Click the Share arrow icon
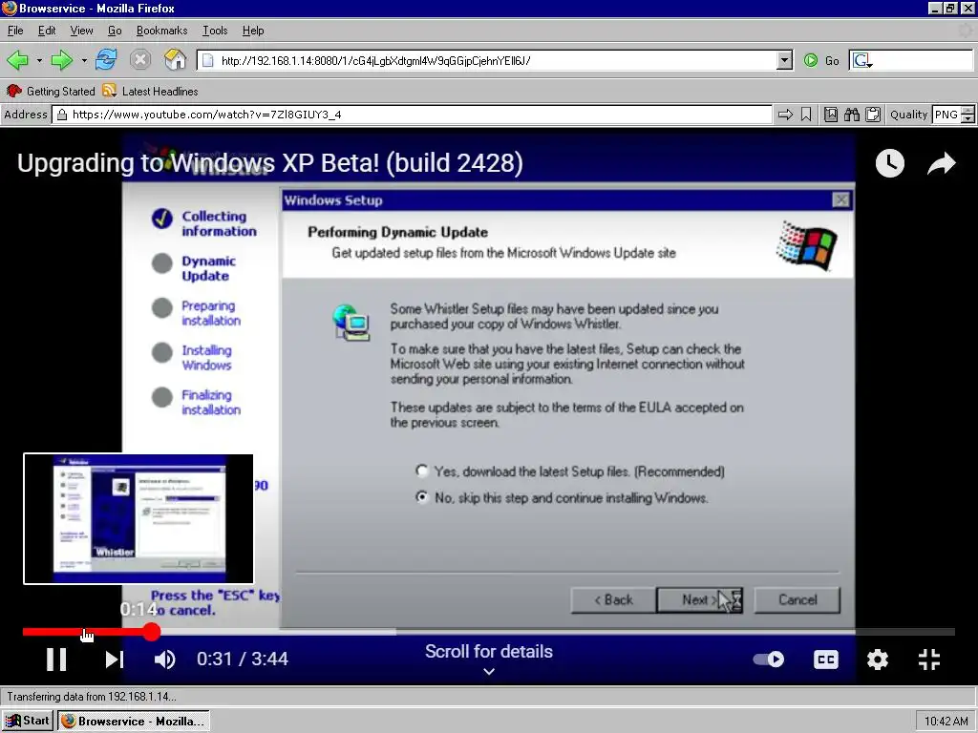This screenshot has height=733, width=978. [941, 163]
